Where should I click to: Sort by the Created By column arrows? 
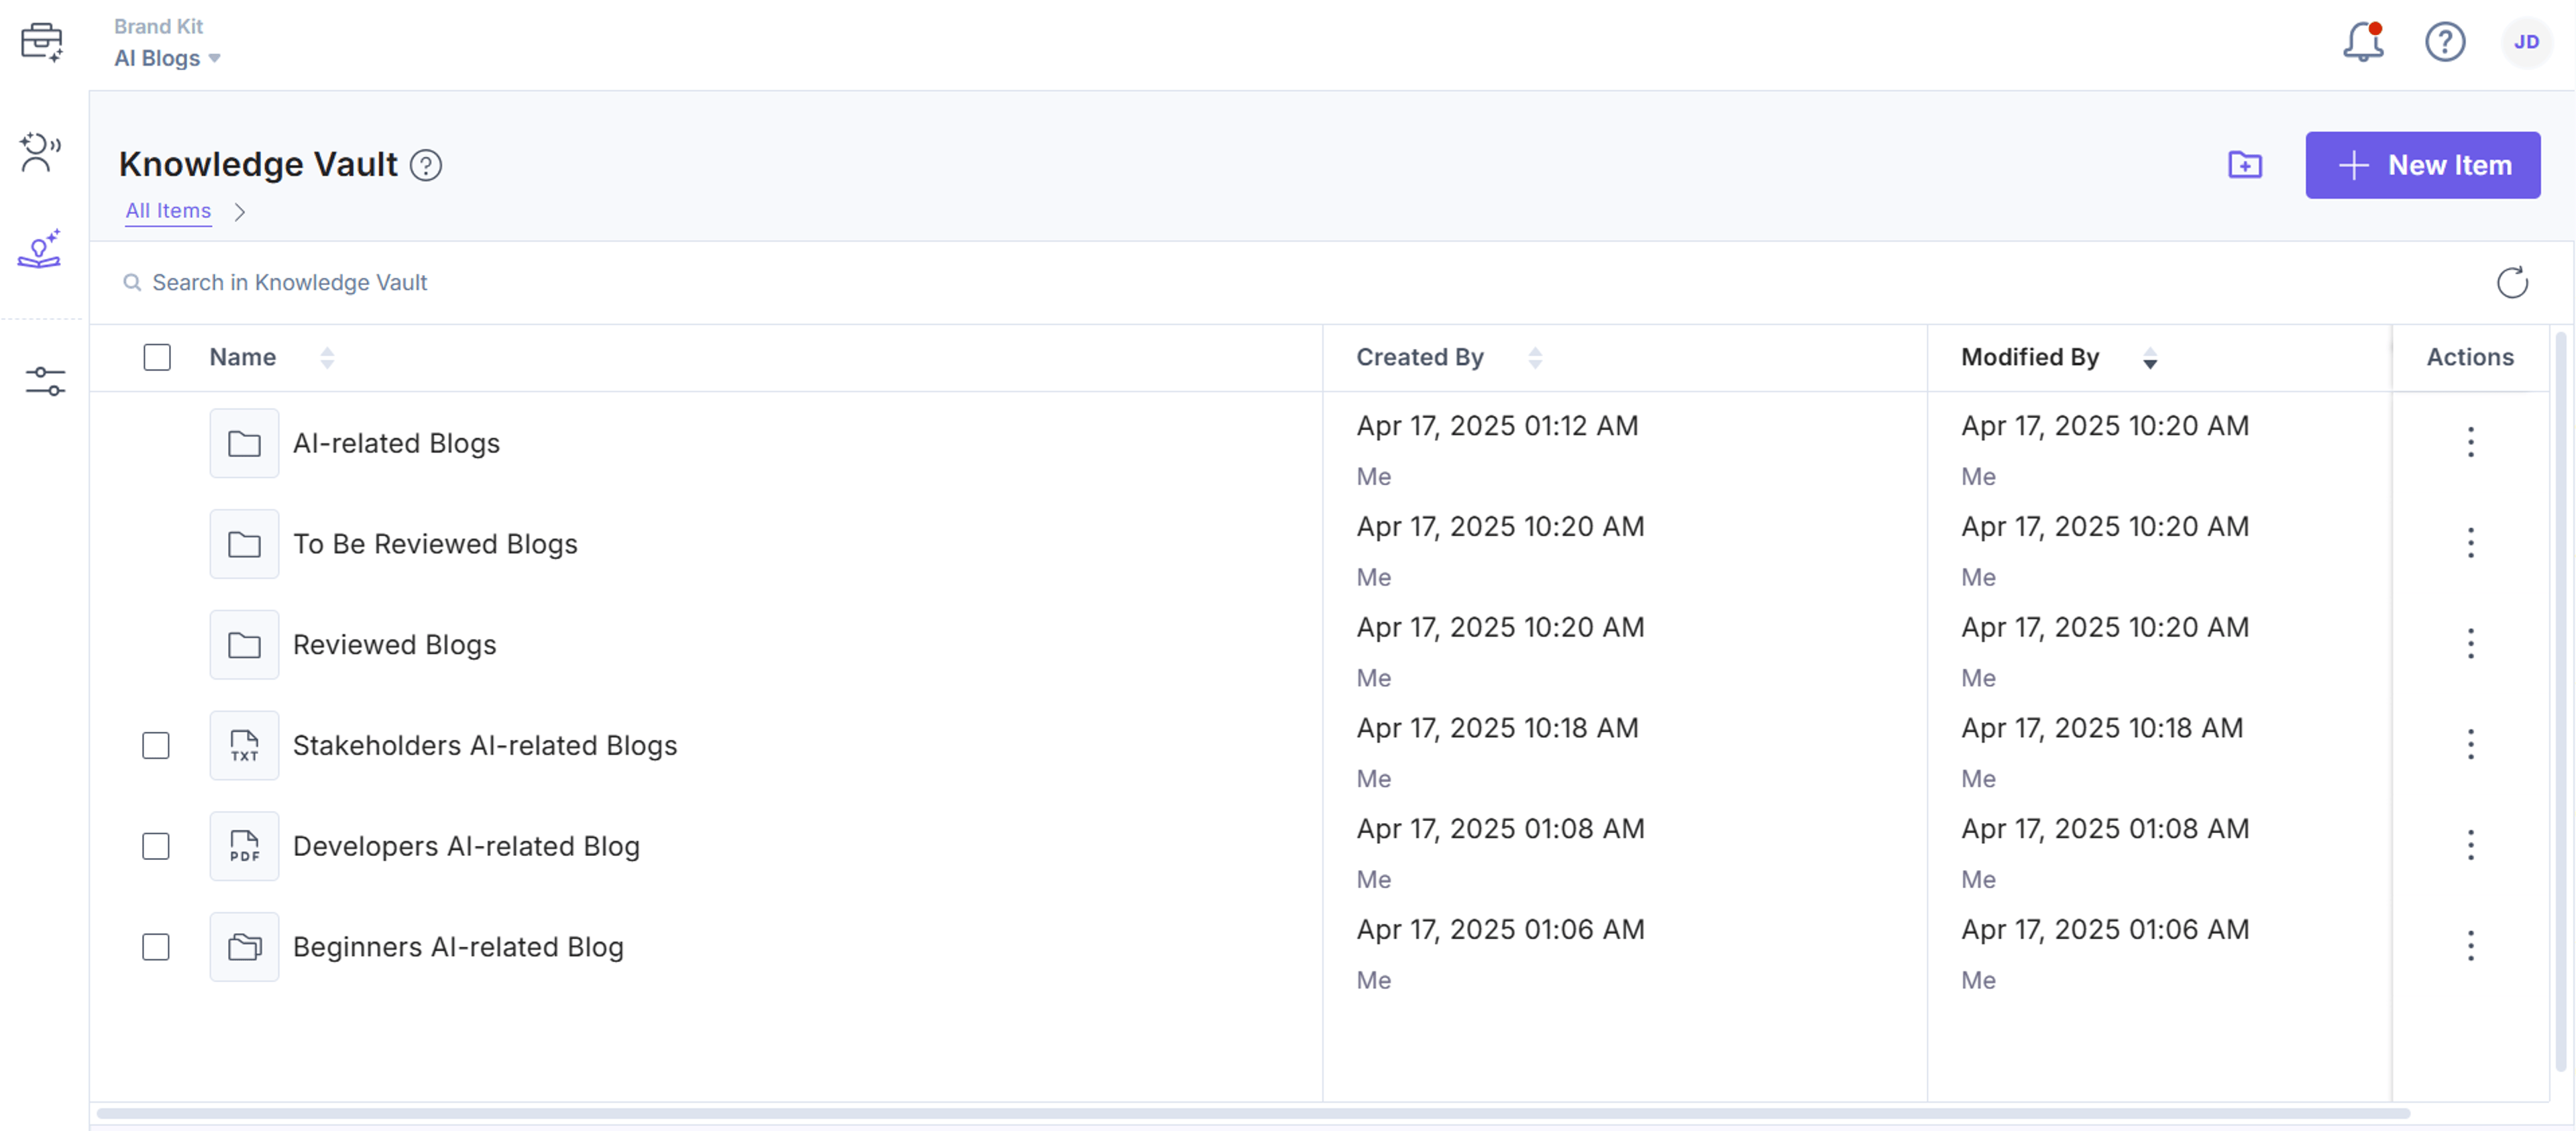1535,358
